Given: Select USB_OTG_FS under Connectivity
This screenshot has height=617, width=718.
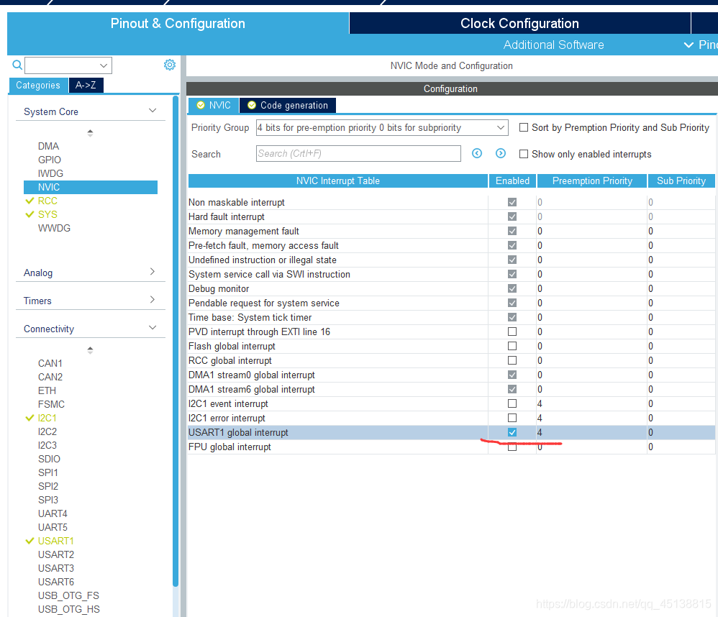Looking at the screenshot, I should pos(68,595).
